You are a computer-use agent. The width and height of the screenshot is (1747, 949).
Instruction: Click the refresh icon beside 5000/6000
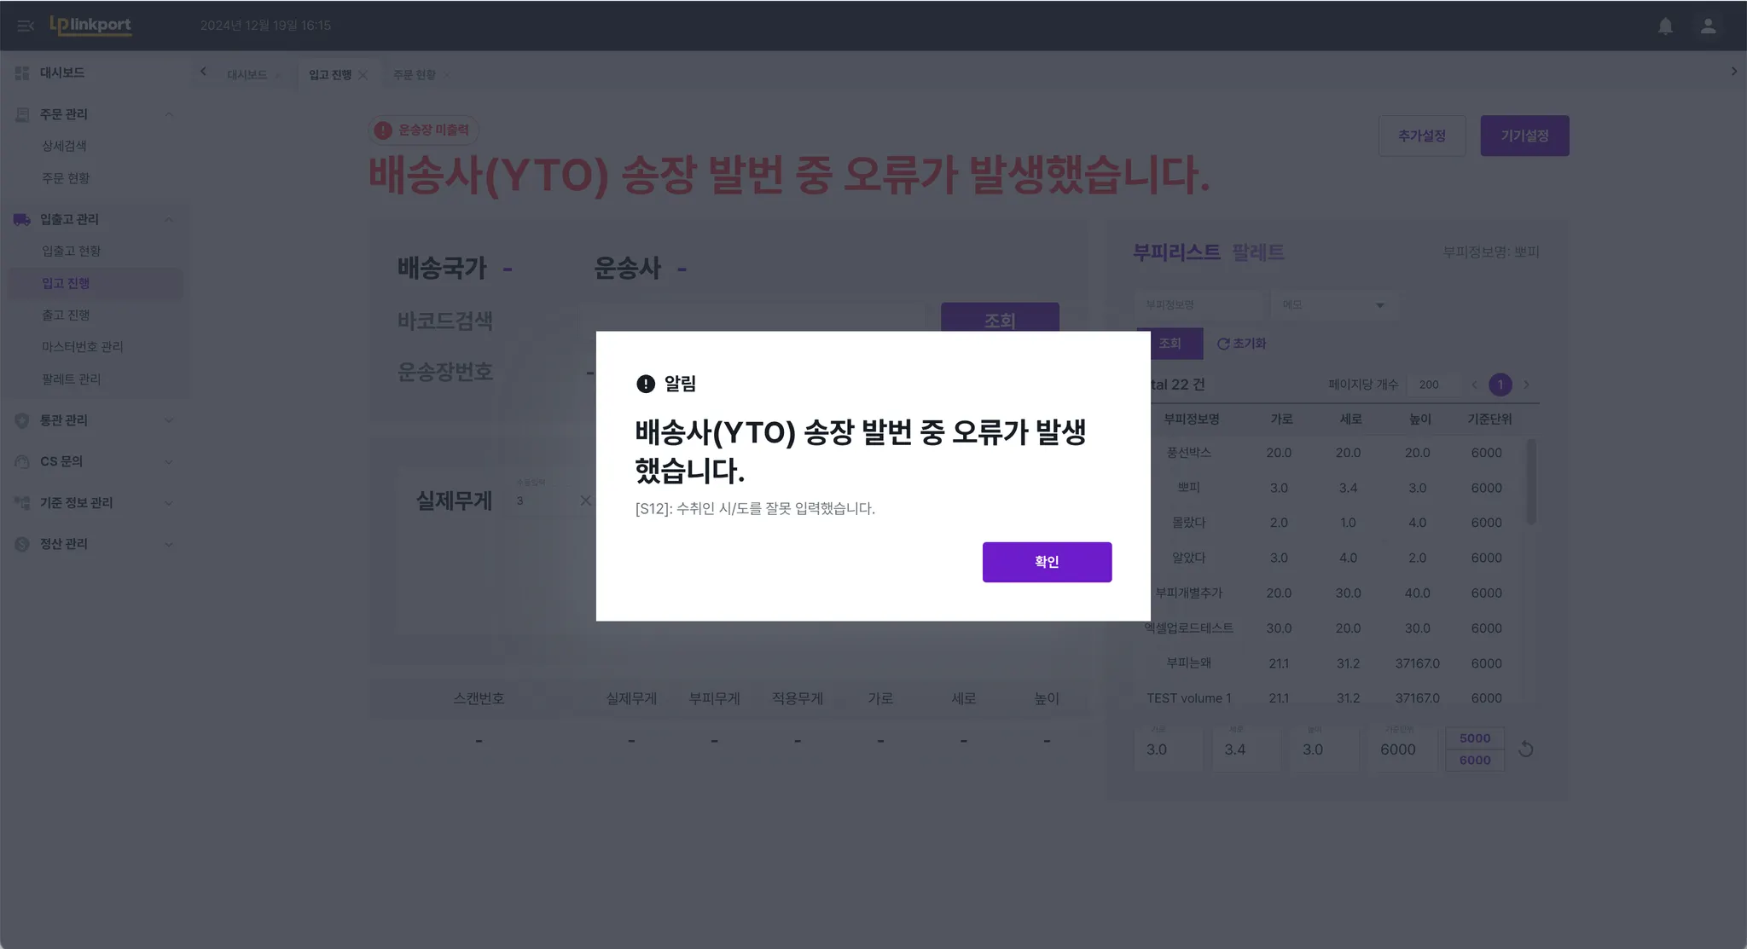tap(1526, 749)
